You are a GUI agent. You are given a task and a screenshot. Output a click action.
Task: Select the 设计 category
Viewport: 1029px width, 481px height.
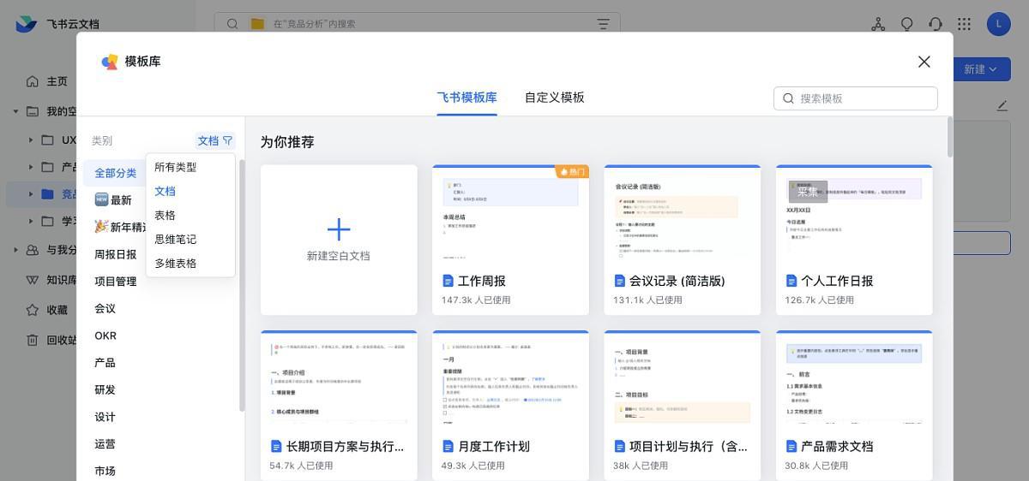click(x=105, y=417)
